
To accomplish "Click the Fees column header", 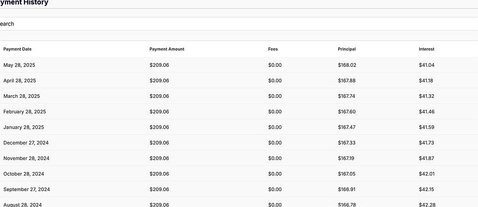I will (x=273, y=49).
